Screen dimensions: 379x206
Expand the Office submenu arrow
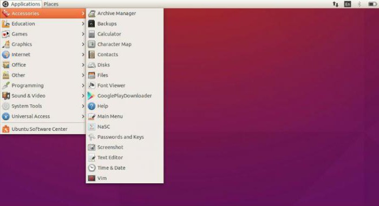tap(83, 65)
